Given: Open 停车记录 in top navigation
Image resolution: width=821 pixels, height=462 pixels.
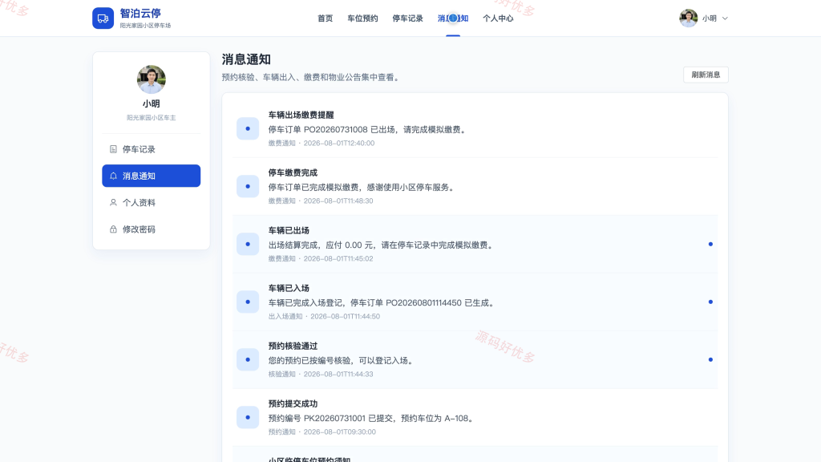Looking at the screenshot, I should tap(407, 18).
